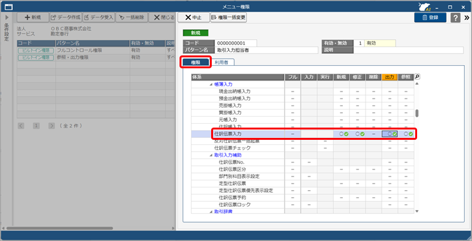Click the magnifier search icon beside 参照 header
Viewport: 472px width, 241px height.
[417, 77]
